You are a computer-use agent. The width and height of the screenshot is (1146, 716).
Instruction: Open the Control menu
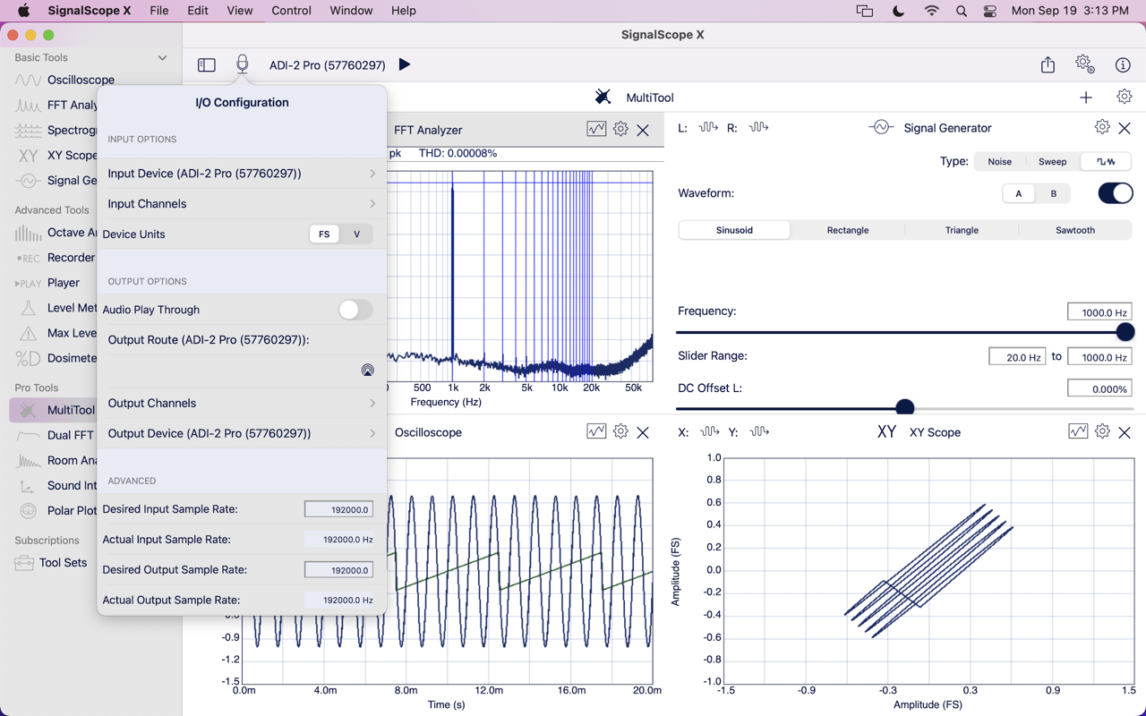(x=291, y=11)
